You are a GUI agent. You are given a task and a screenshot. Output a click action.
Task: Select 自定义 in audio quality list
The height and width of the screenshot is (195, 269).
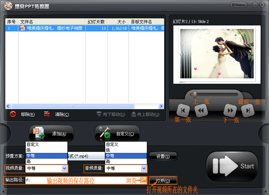126,144
